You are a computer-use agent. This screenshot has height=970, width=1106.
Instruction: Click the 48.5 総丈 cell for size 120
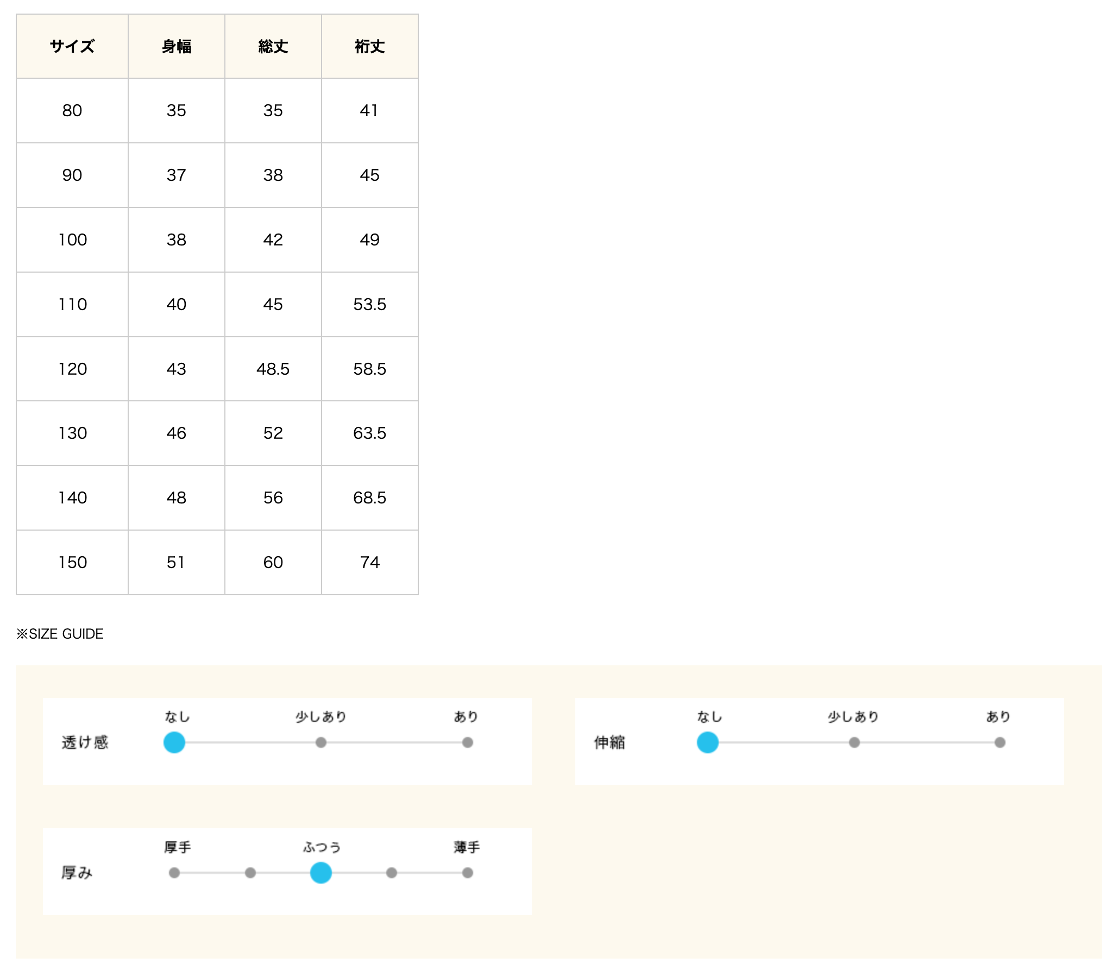273,369
